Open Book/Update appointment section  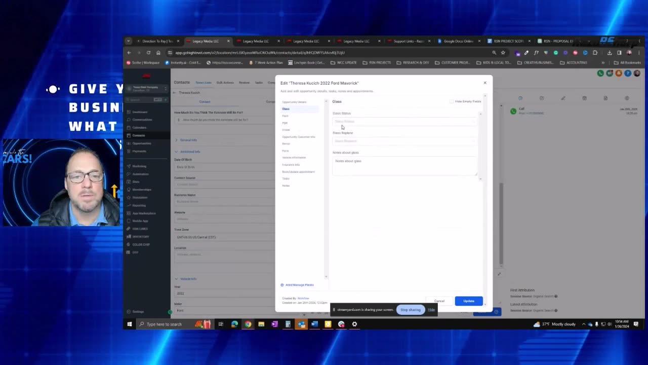click(299, 172)
